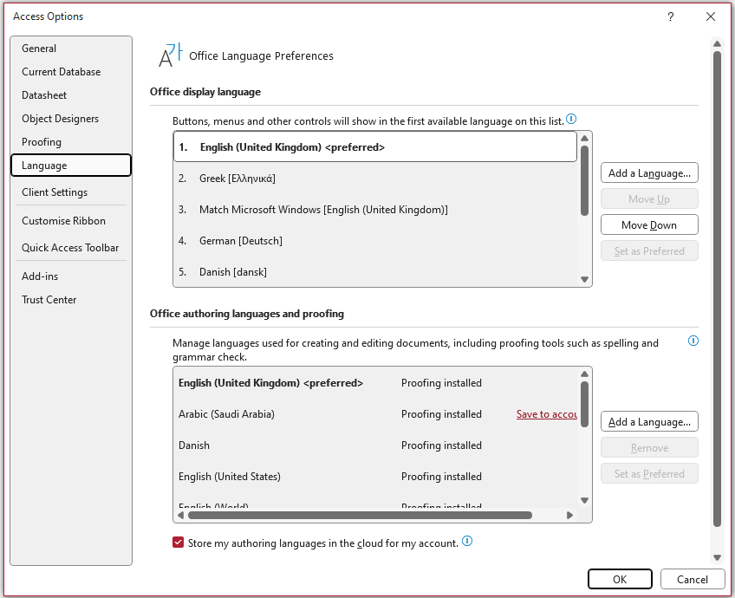The width and height of the screenshot is (735, 598).
Task: Move the selected display language down
Action: click(649, 225)
